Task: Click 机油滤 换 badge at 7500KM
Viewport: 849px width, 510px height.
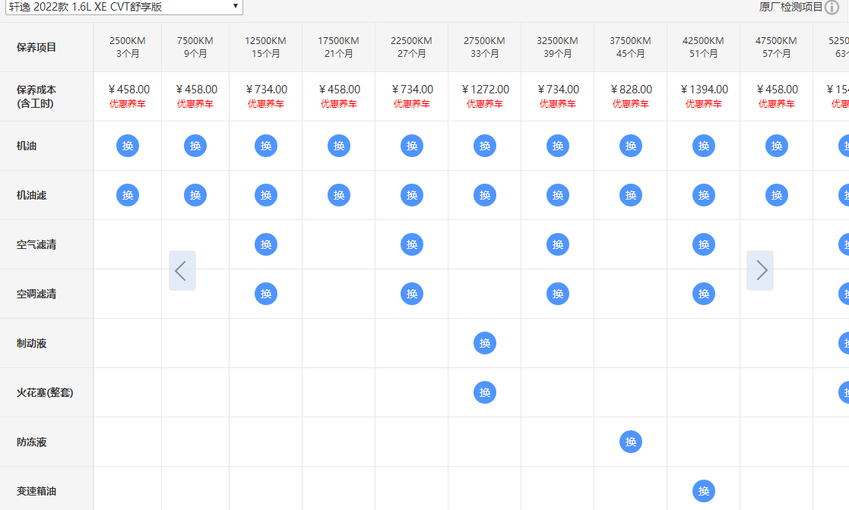Action: [x=195, y=195]
